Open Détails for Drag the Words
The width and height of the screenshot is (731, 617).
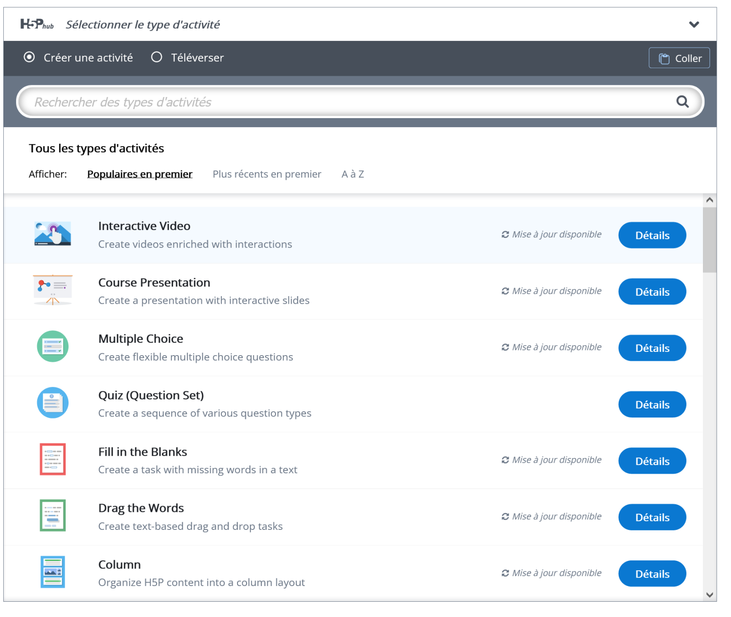[652, 517]
